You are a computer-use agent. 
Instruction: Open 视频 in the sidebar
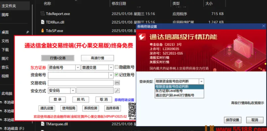[x=5, y=76]
